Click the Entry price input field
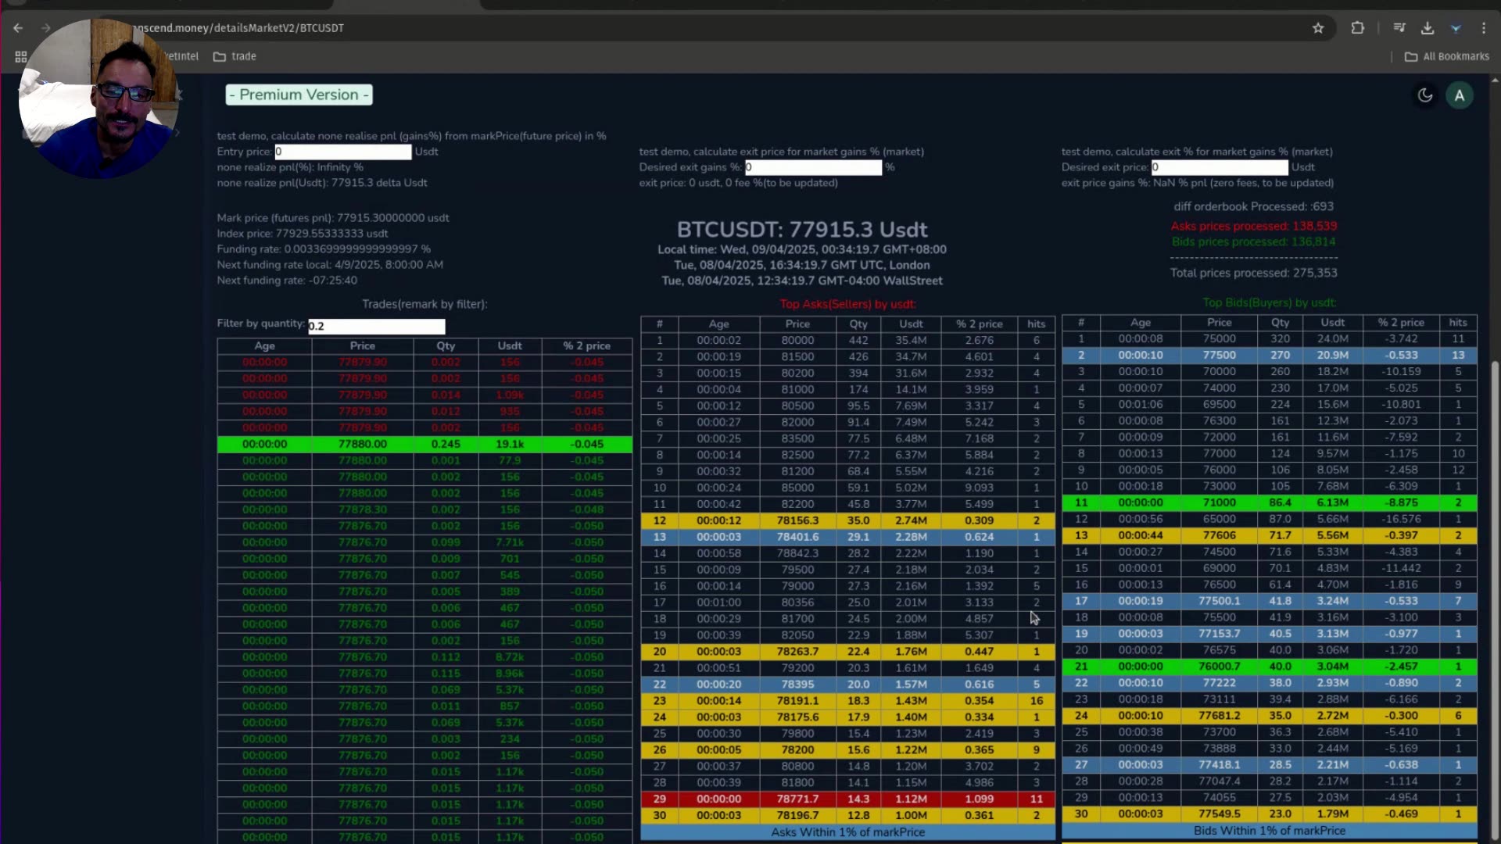The width and height of the screenshot is (1501, 844). [x=342, y=152]
